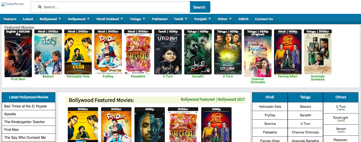361x142 pixels.
Task: Open The Kindergarten Teacher list entry
Action: click(x=29, y=122)
